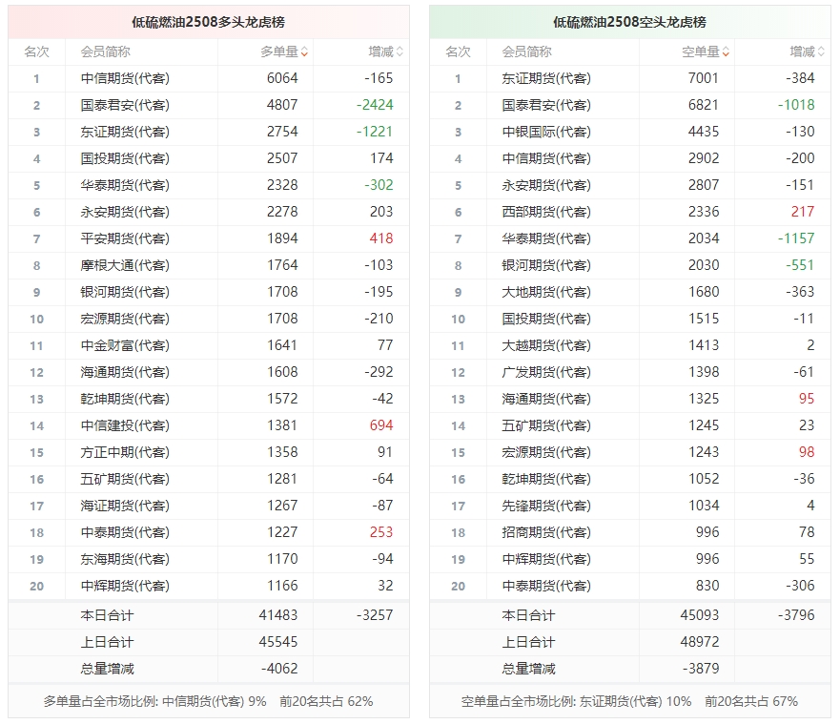Click 低硫燃油2508空头龙虎榜 title

(x=629, y=22)
